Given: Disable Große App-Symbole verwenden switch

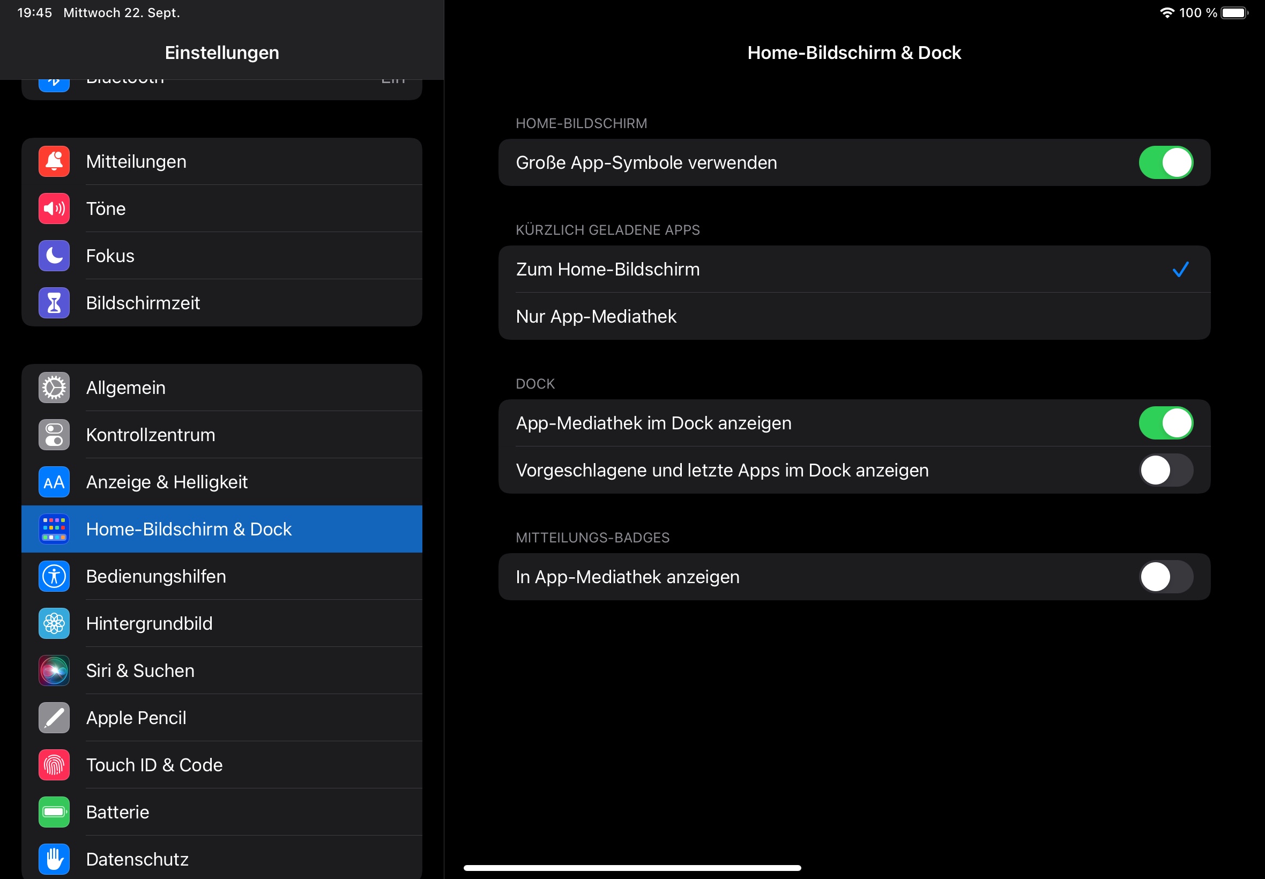Looking at the screenshot, I should pos(1165,162).
